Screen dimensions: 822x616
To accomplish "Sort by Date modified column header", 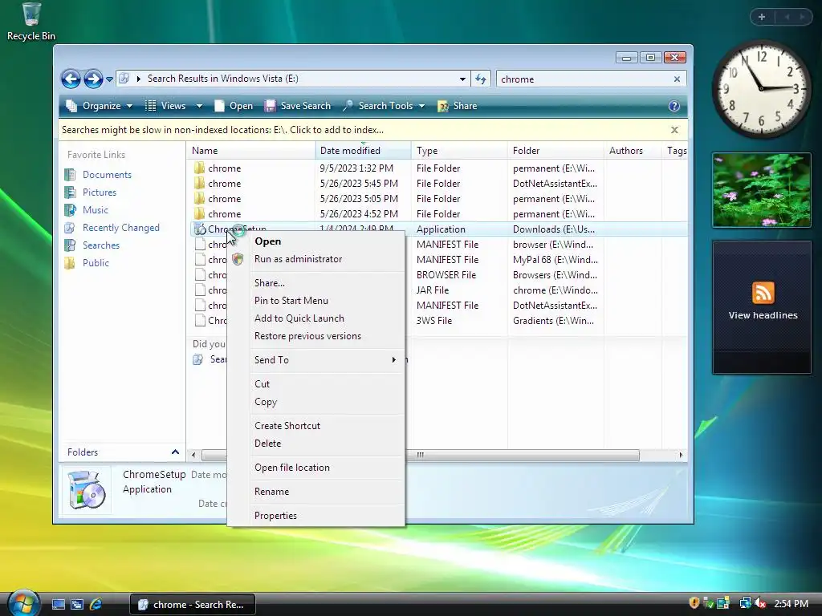I will (x=364, y=150).
